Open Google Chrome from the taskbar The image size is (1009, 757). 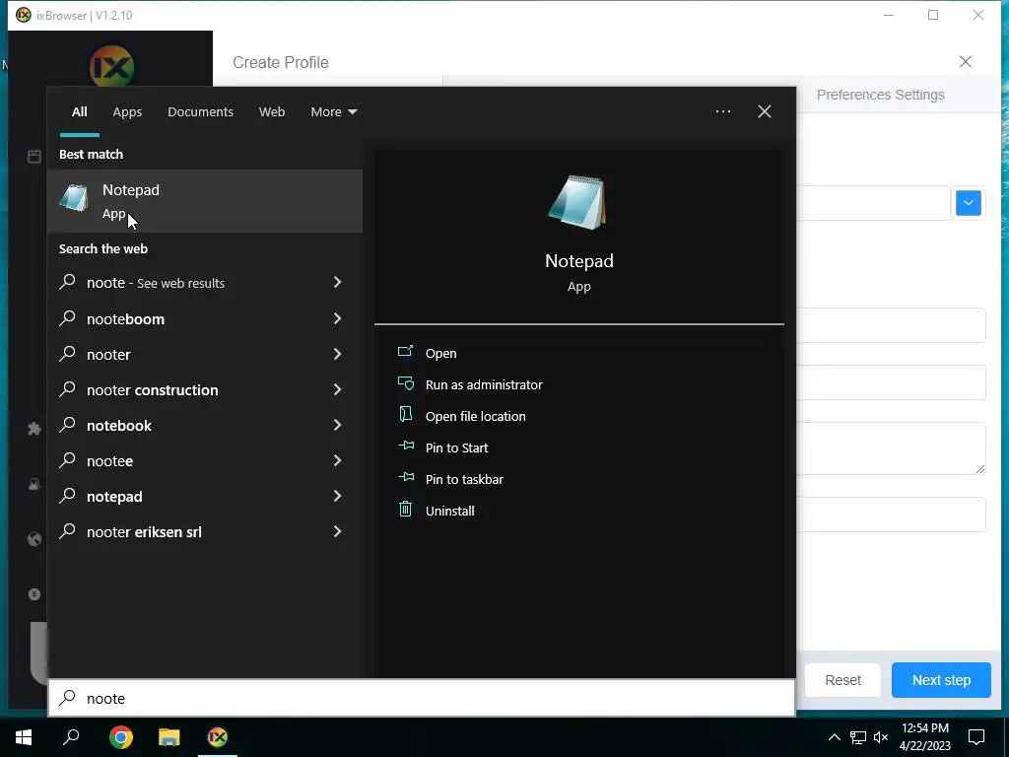[x=120, y=737]
